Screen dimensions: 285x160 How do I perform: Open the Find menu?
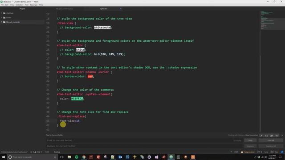point(27,5)
